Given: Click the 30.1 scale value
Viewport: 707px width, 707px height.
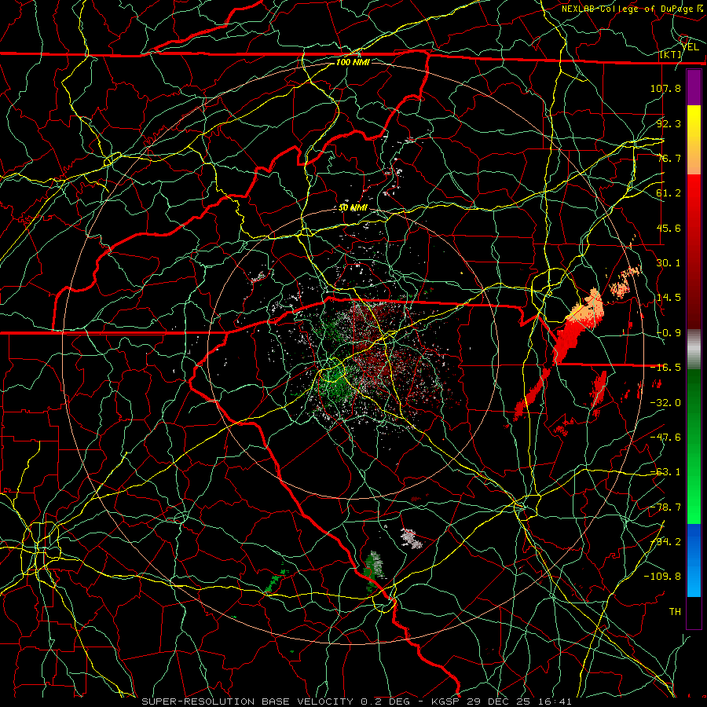Looking at the screenshot, I should click(x=669, y=263).
